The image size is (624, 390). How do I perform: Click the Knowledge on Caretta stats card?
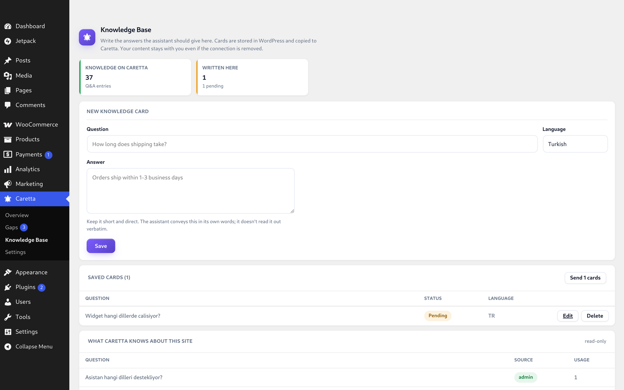tap(135, 77)
